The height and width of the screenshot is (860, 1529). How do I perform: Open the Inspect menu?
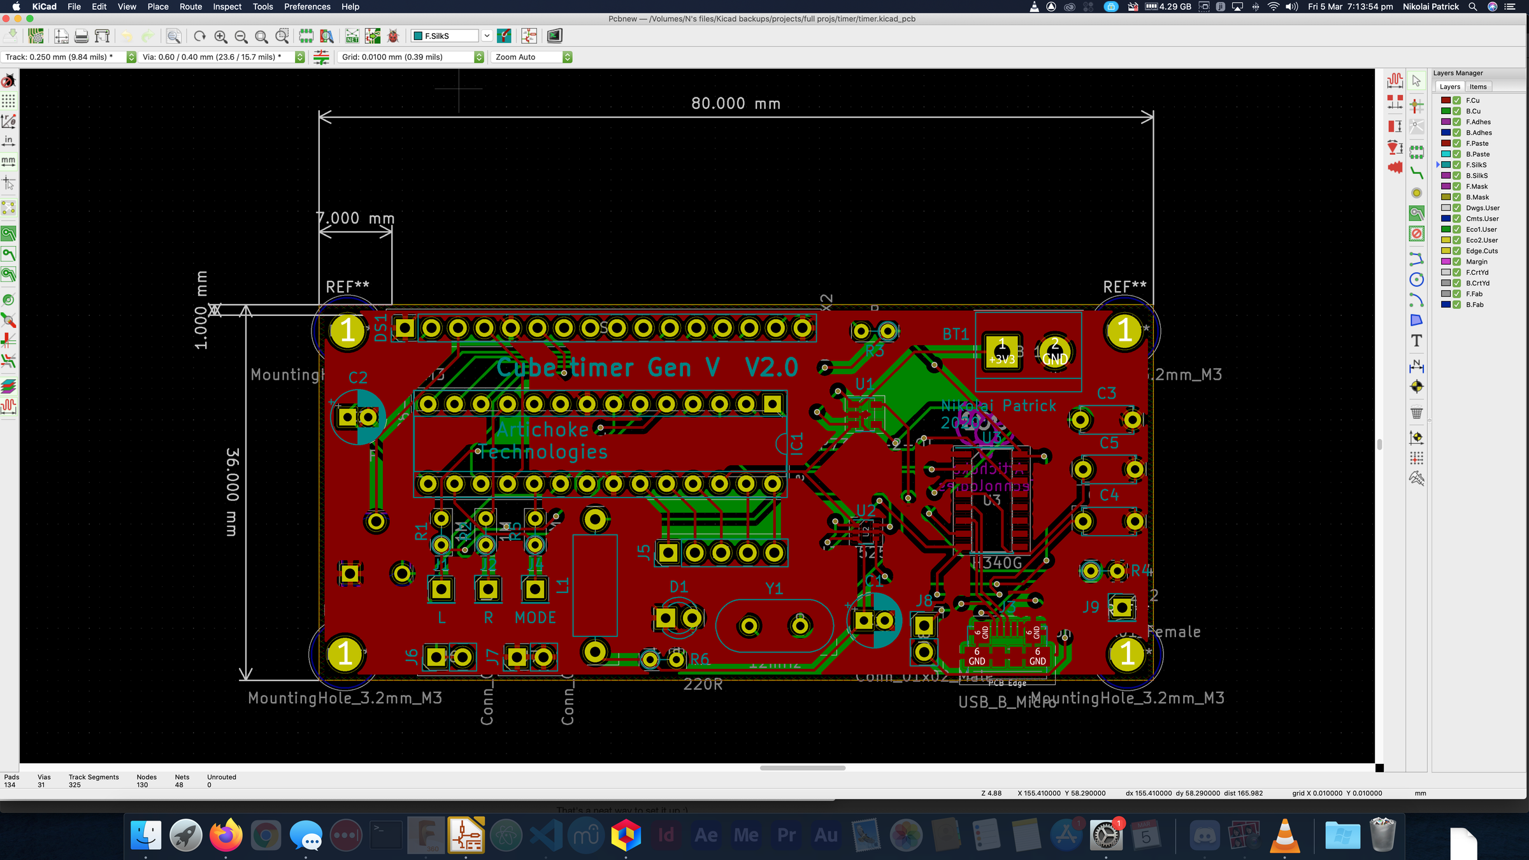tap(227, 6)
